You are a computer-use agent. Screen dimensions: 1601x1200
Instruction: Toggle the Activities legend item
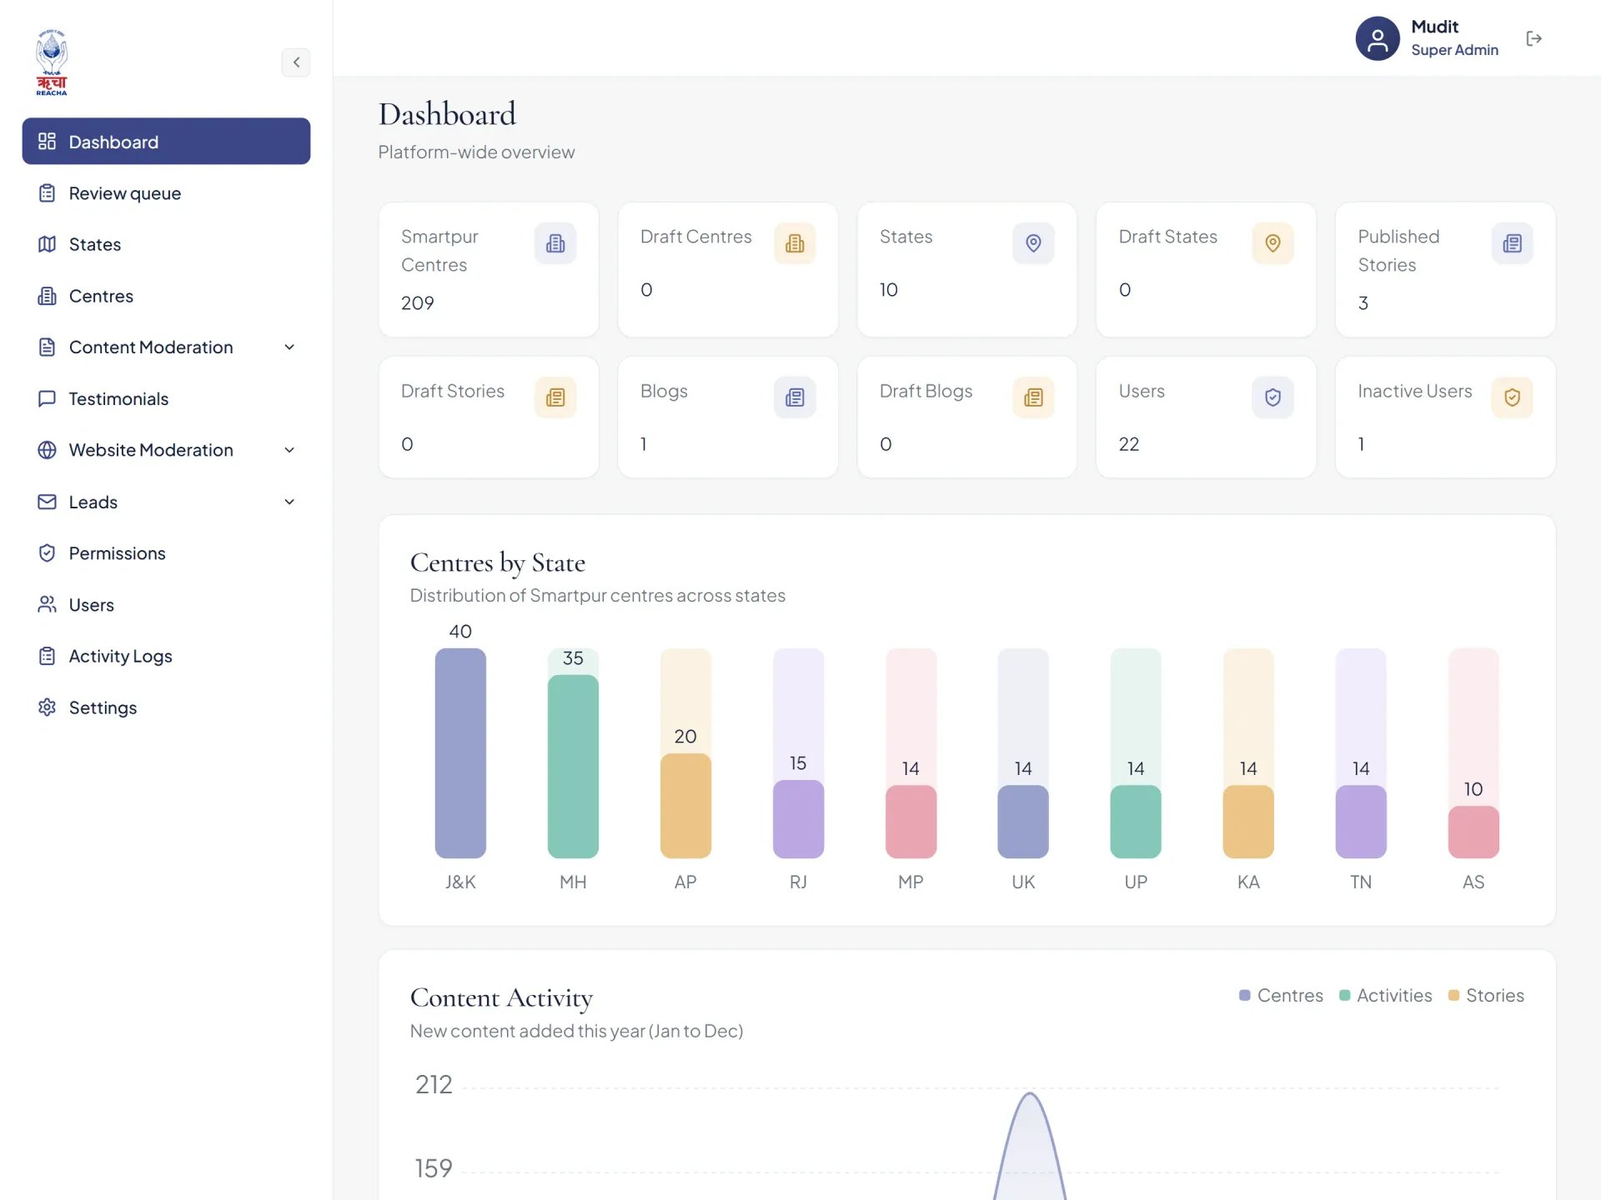(1385, 995)
